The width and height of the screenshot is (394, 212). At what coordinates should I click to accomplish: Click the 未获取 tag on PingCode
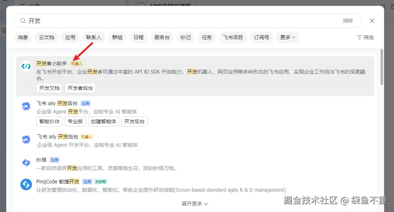coord(101,182)
